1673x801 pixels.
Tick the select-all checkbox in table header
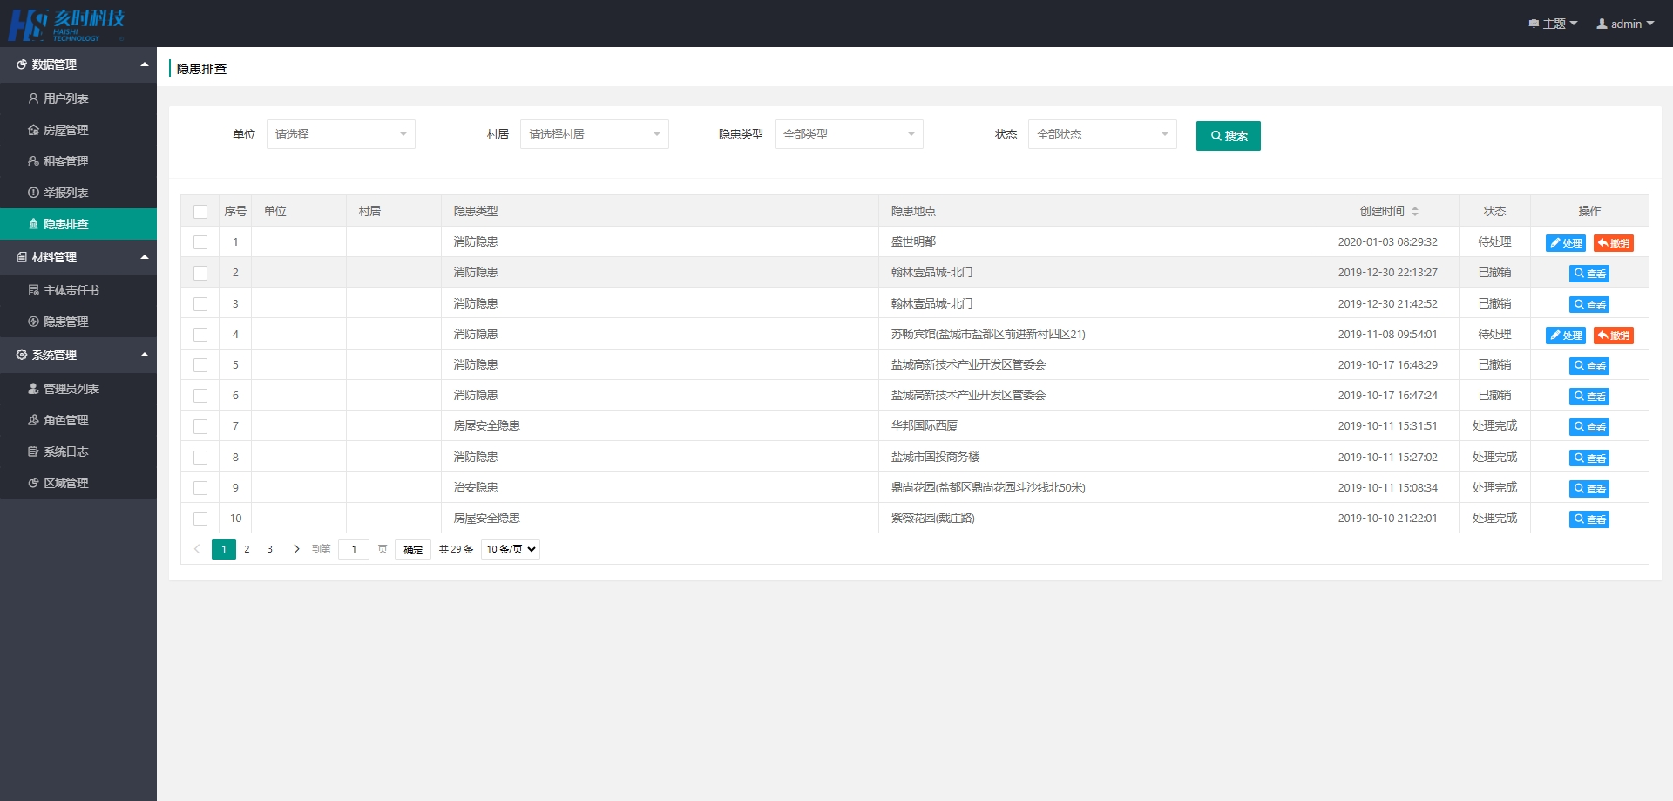pyautogui.click(x=200, y=212)
